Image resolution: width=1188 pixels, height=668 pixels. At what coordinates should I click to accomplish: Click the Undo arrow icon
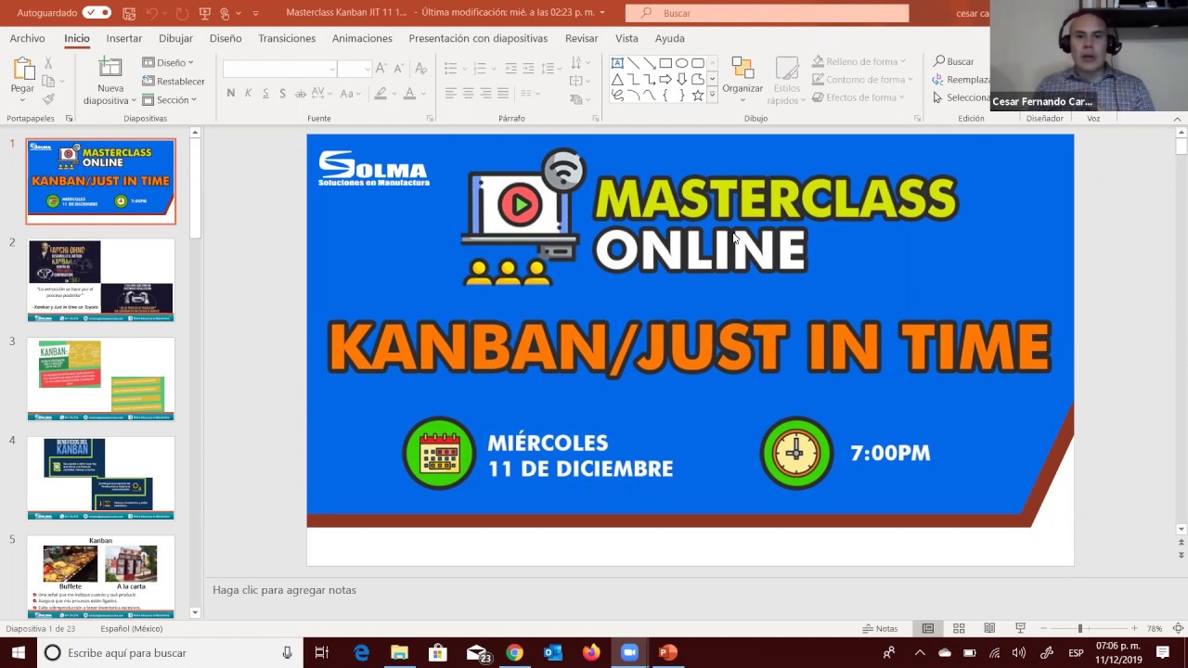(x=151, y=13)
